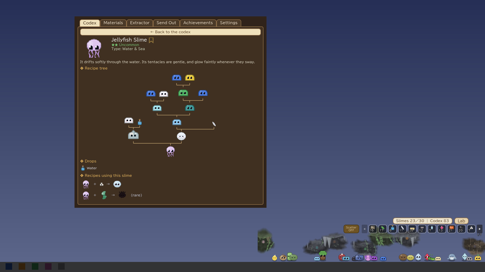Click the Water drop icon under Drops
Image resolution: width=485 pixels, height=272 pixels.
[x=83, y=168]
